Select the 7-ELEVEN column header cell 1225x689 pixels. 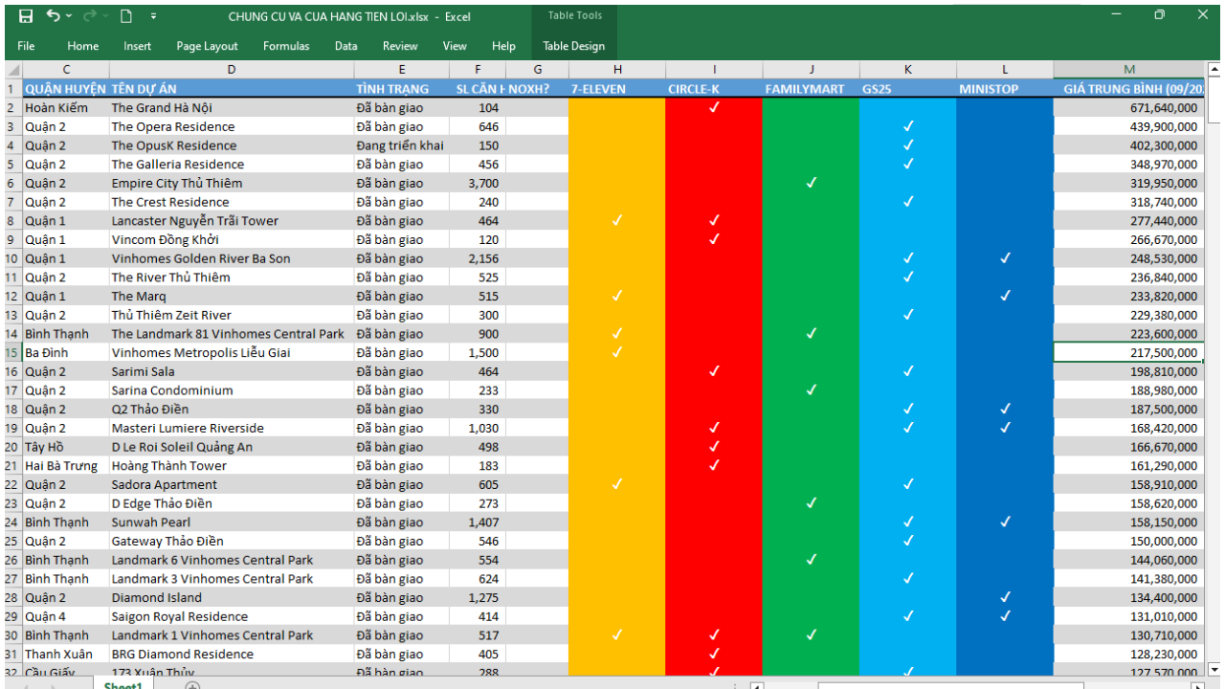[x=617, y=89]
